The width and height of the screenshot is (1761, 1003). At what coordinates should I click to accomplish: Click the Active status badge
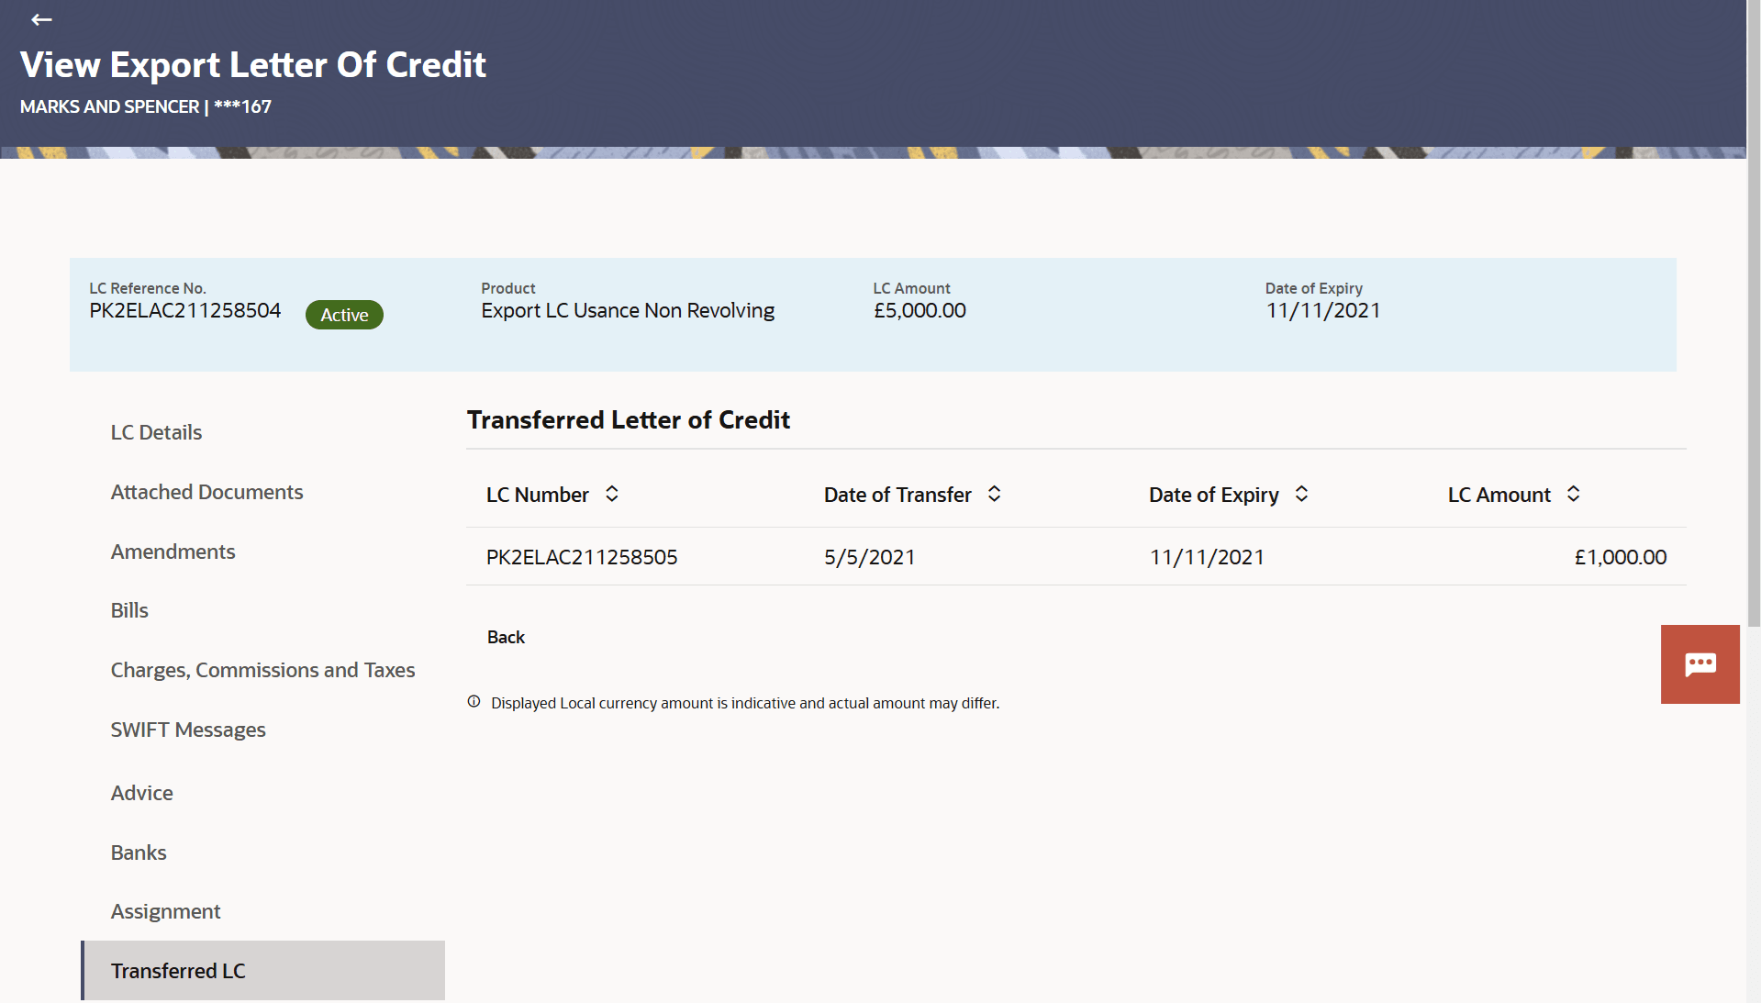(344, 314)
